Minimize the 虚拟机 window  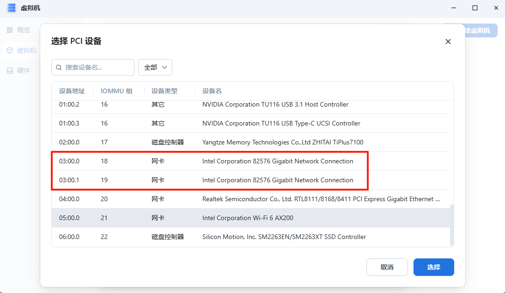453,8
